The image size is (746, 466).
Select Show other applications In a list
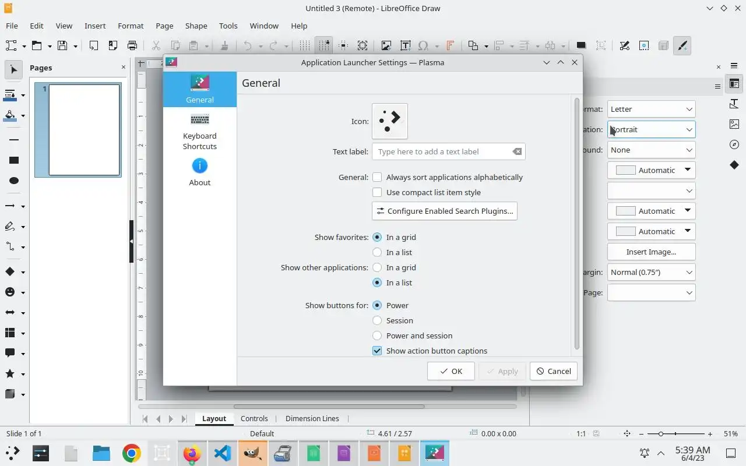392,283
